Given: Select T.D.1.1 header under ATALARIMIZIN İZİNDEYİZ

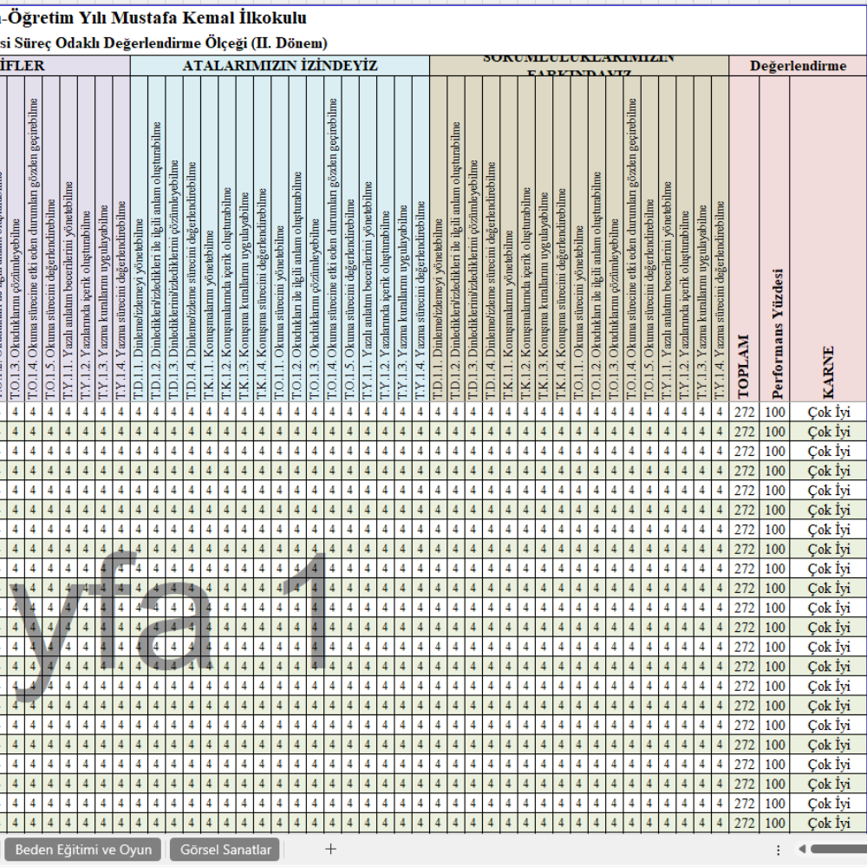Looking at the screenshot, I should click(139, 239).
